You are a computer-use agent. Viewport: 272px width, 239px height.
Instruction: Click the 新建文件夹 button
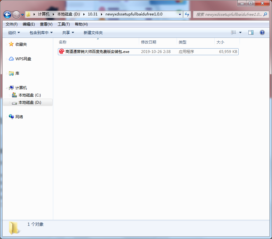click(x=93, y=33)
